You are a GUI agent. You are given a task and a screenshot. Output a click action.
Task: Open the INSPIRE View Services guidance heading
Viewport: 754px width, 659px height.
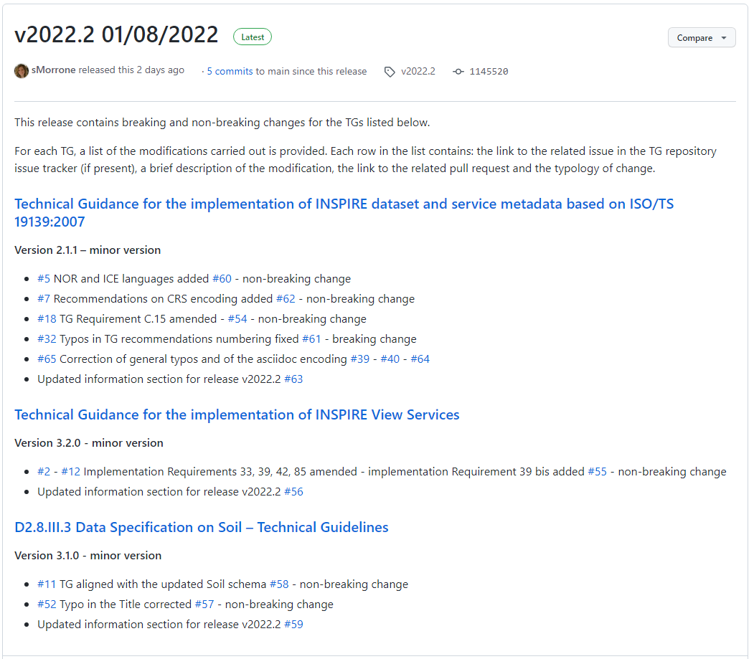click(x=237, y=415)
